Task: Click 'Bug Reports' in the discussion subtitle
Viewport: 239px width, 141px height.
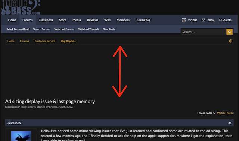Action: (x=28, y=107)
